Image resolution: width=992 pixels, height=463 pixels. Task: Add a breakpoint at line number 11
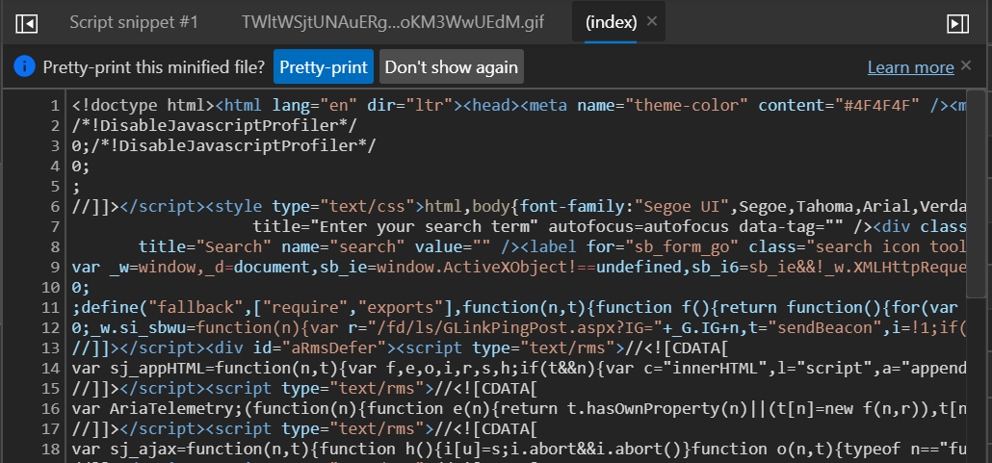click(51, 307)
